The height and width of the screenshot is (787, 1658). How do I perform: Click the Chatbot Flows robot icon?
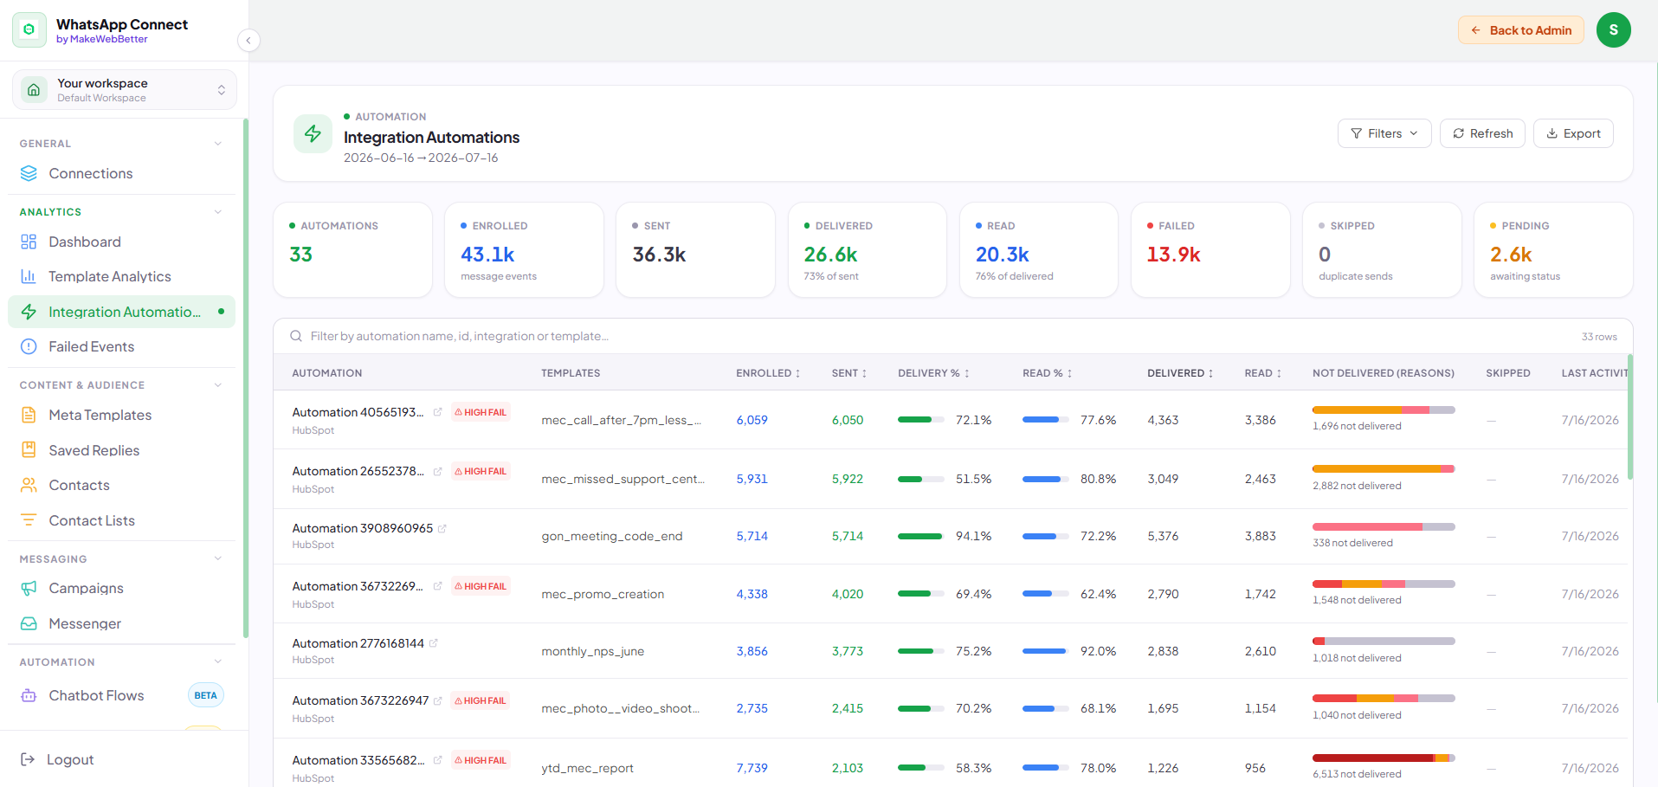[29, 695]
